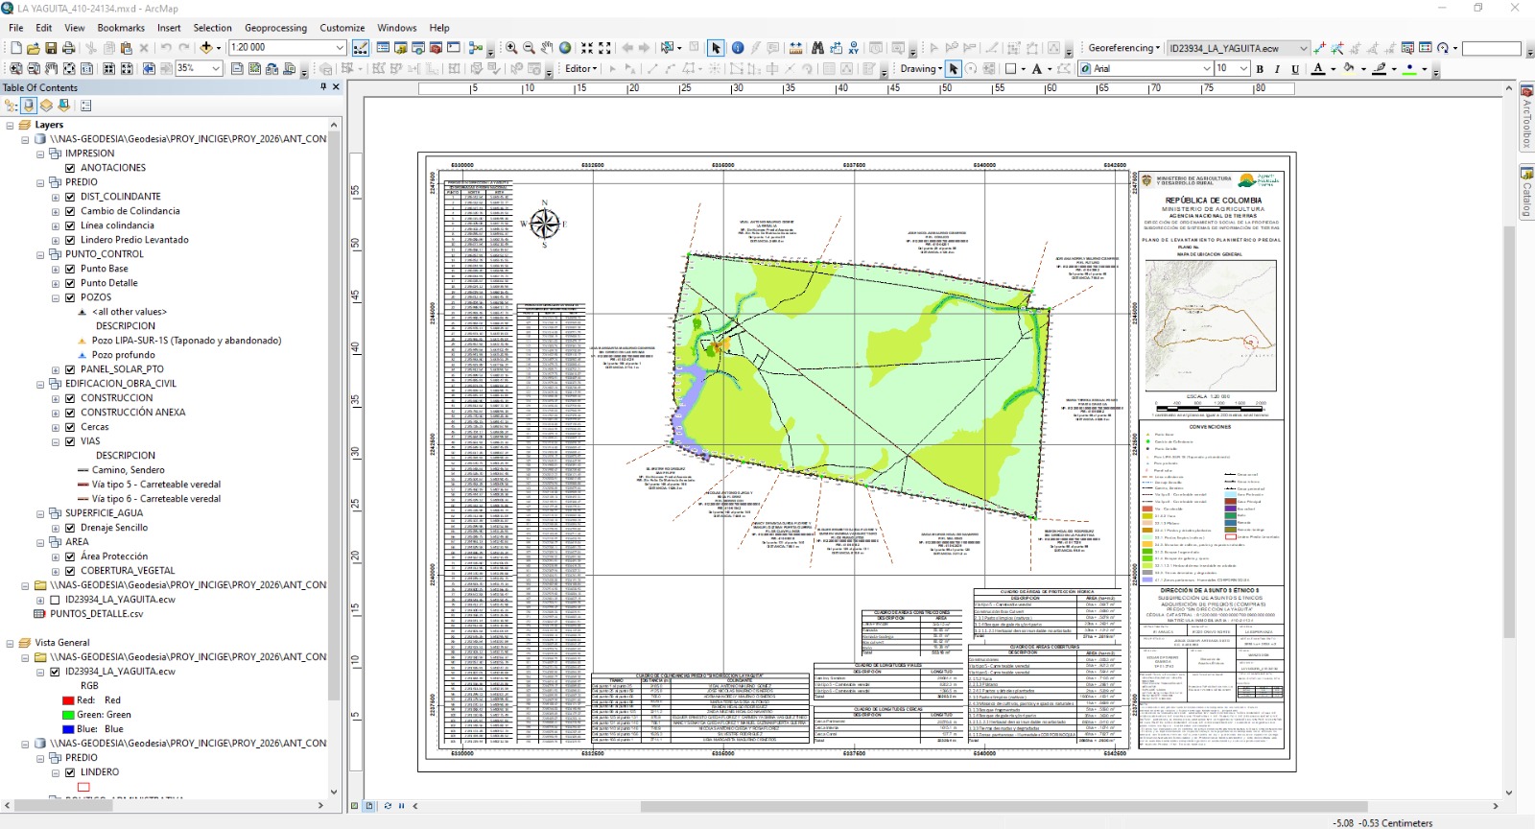The image size is (1535, 829).
Task: Open the layout zoom 35% dropdown
Action: (x=216, y=69)
